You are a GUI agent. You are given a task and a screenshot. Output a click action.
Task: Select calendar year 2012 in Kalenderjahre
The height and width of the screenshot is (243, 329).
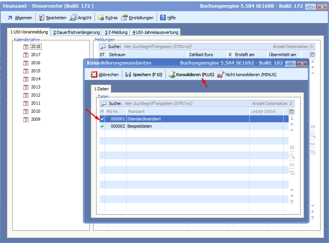coord(35,95)
